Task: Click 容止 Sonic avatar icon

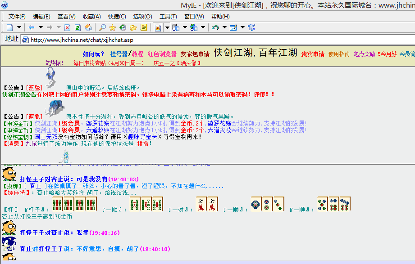Action: 9,244
